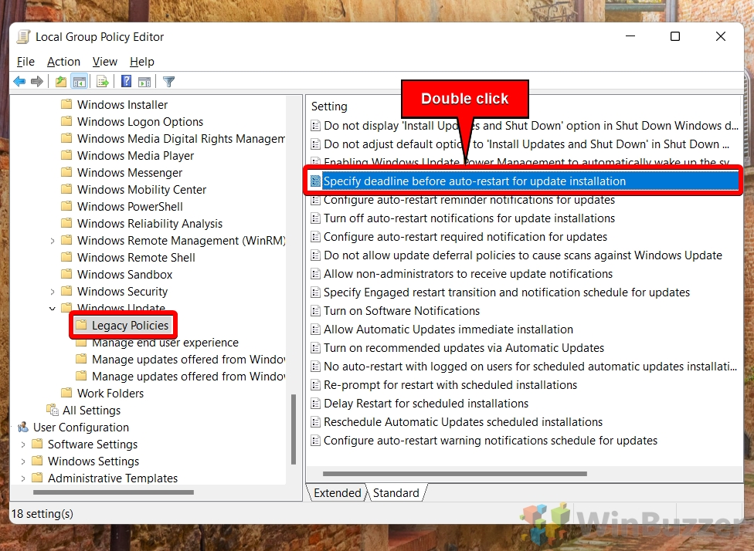Open the File menu

[x=25, y=62]
